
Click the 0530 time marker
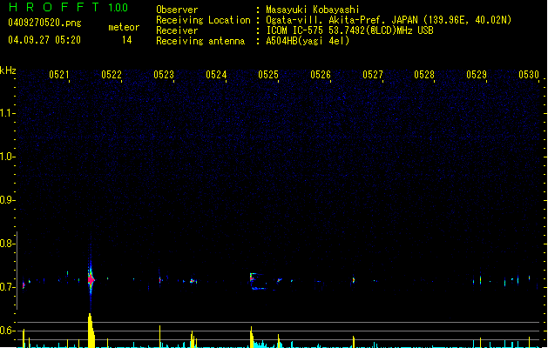(529, 74)
